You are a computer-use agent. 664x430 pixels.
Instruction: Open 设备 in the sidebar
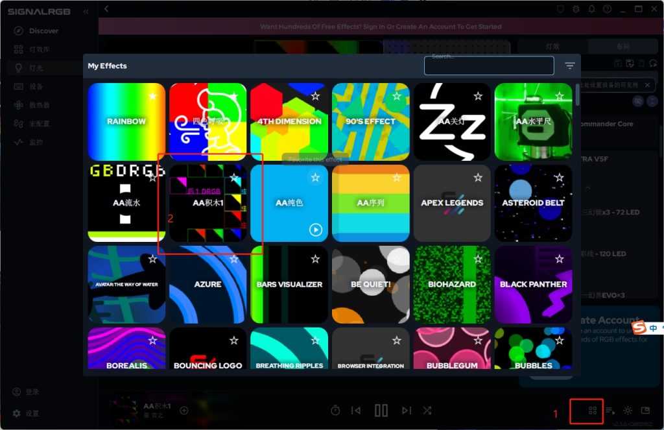pos(36,86)
